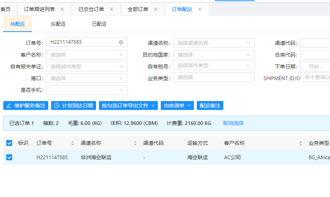Sort table by 订单号 column

click(72, 143)
